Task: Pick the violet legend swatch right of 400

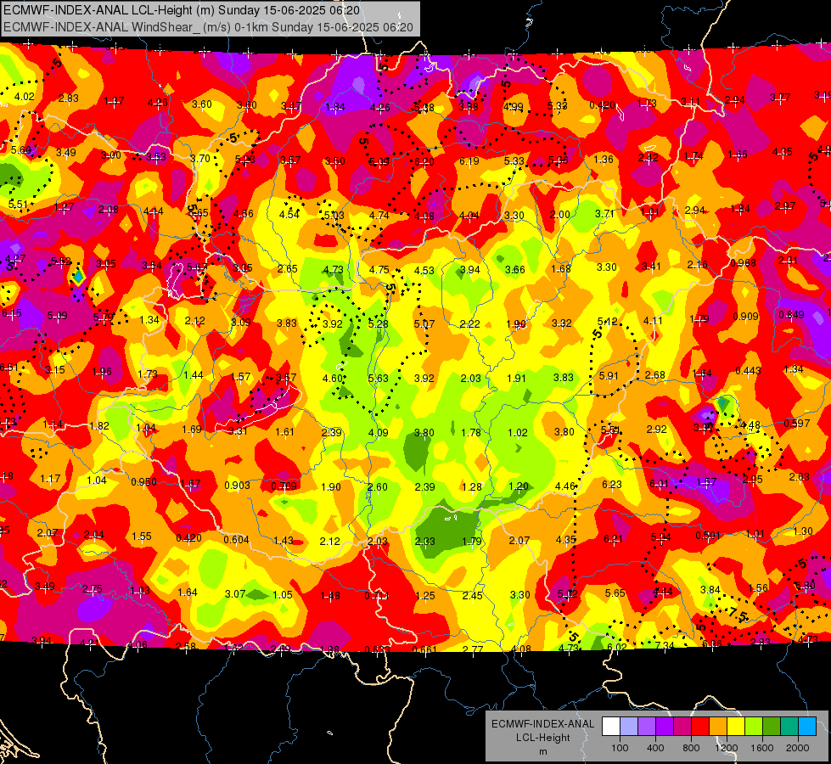Action: (664, 726)
